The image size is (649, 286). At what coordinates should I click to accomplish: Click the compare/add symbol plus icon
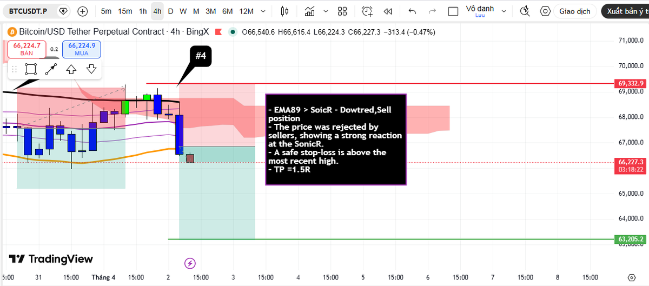tap(82, 11)
